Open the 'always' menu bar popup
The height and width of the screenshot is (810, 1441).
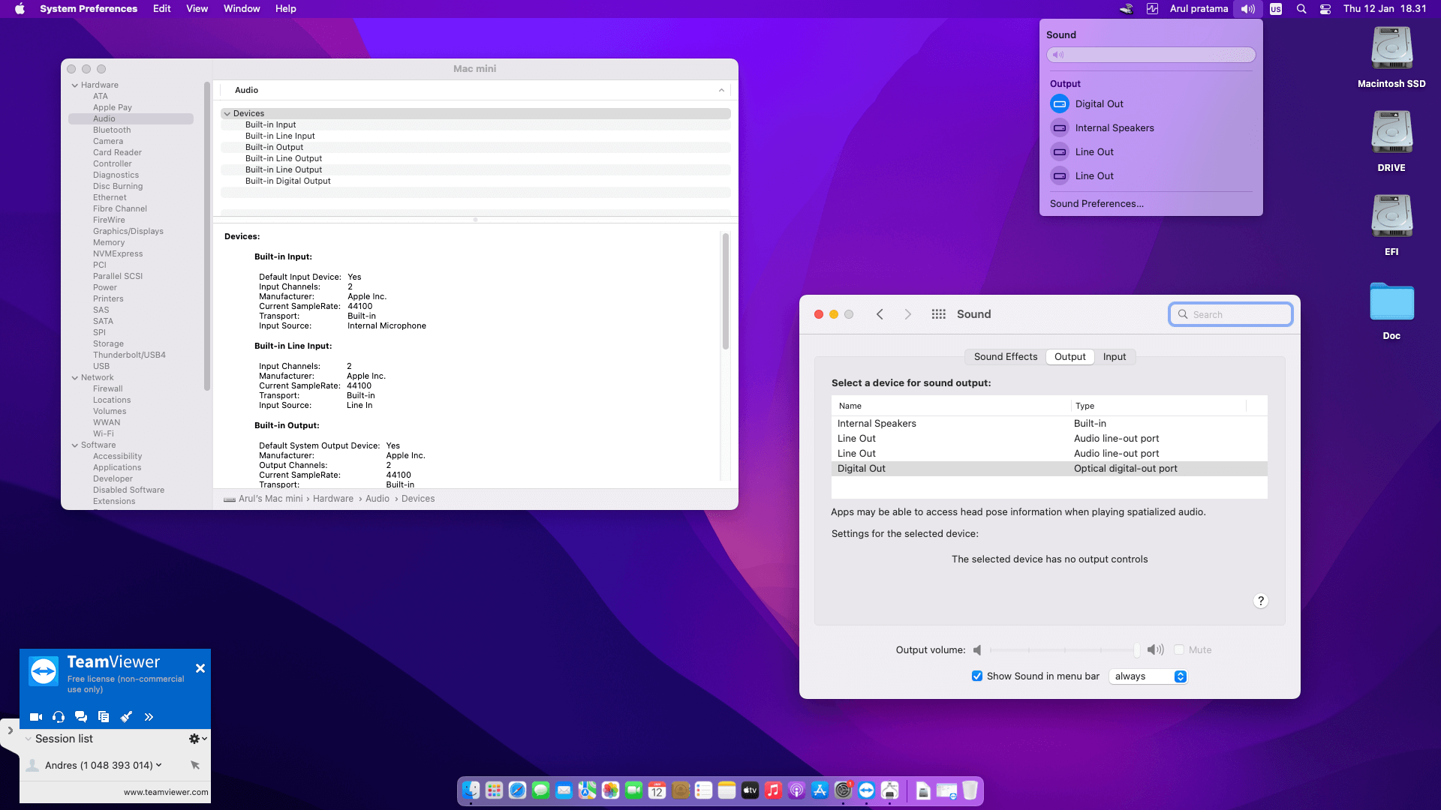tap(1148, 676)
